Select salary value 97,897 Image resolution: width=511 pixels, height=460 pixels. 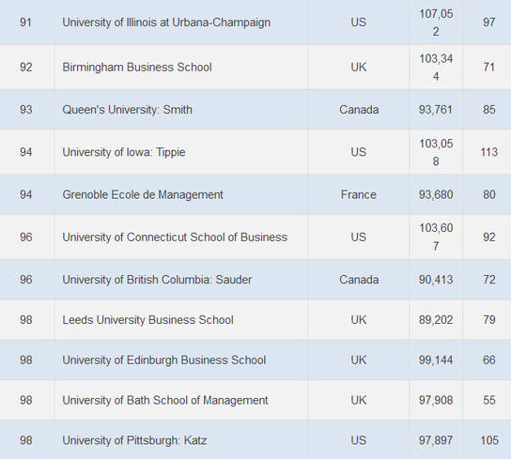[436, 440]
